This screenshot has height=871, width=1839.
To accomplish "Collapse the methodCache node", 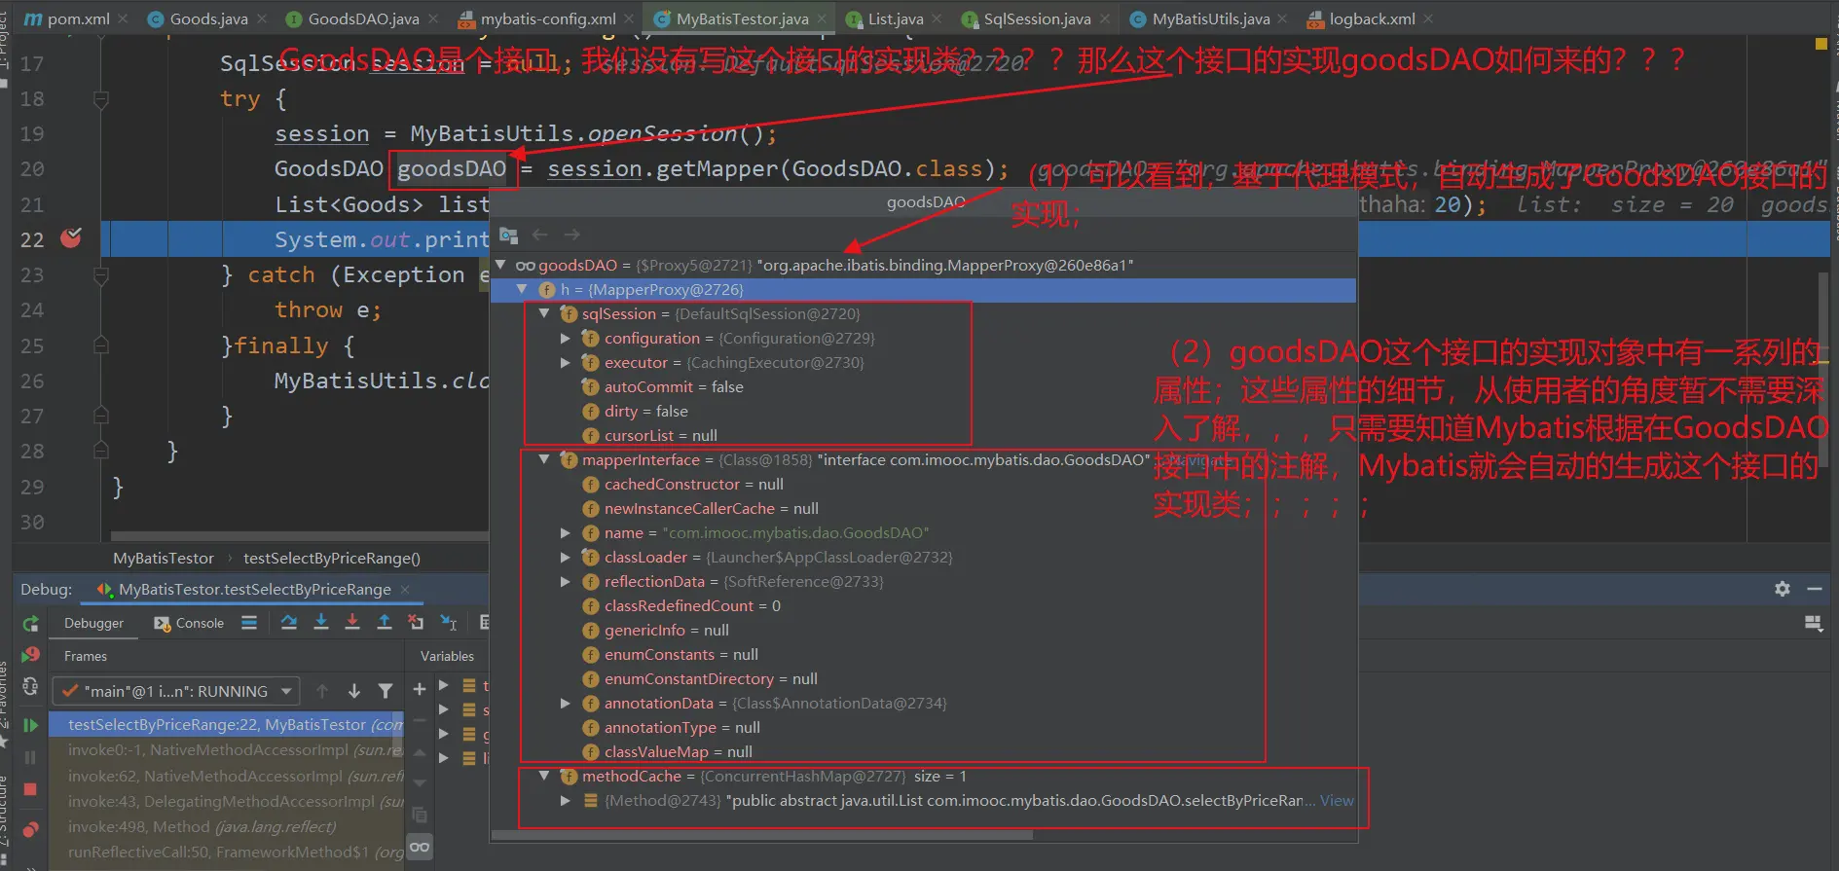I will tap(544, 776).
